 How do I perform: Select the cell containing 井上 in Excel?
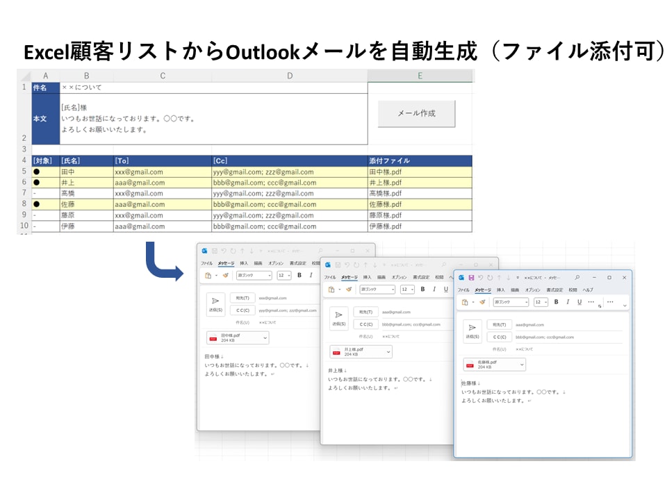86,183
